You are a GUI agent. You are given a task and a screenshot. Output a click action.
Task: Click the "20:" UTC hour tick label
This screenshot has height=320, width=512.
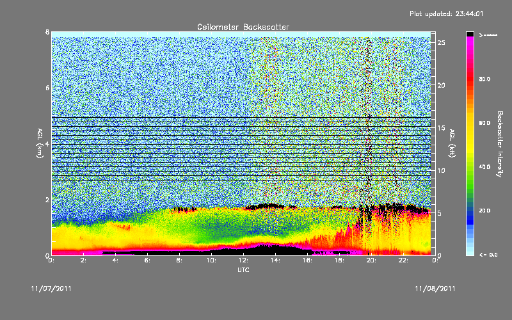(371, 260)
